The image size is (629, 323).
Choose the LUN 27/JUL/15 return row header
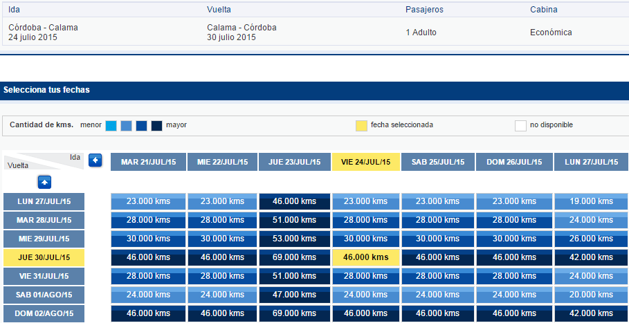[44, 201]
